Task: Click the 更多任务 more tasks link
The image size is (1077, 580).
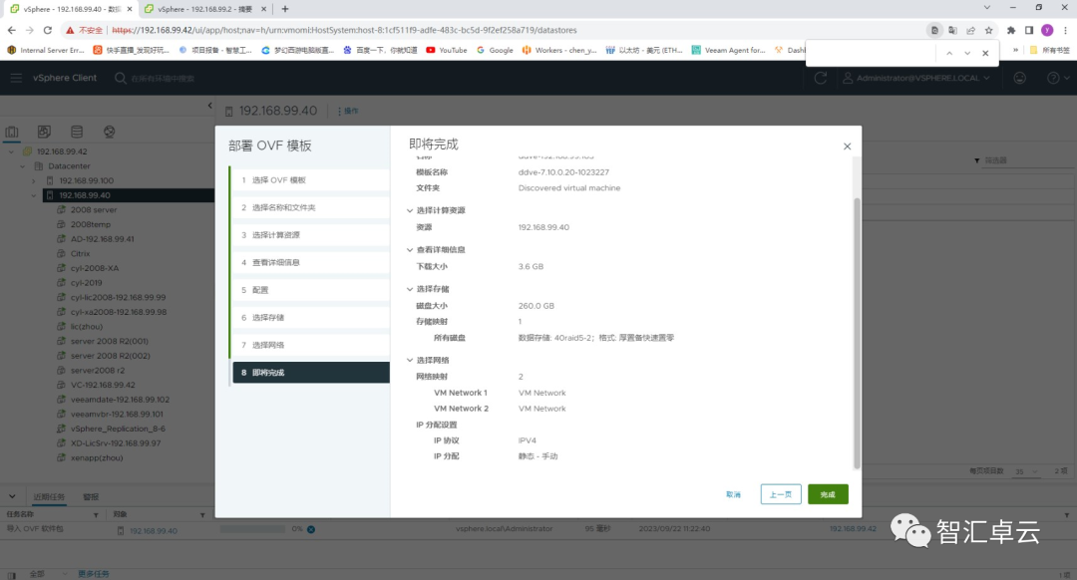Action: (94, 574)
